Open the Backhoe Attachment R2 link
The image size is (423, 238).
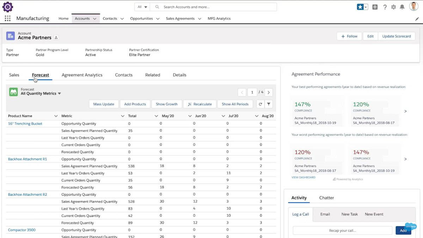tap(27, 195)
